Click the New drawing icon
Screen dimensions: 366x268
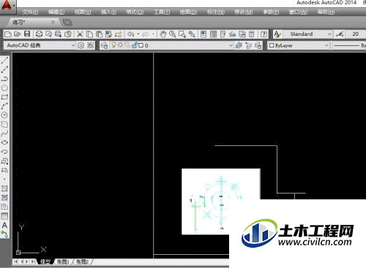pos(8,34)
